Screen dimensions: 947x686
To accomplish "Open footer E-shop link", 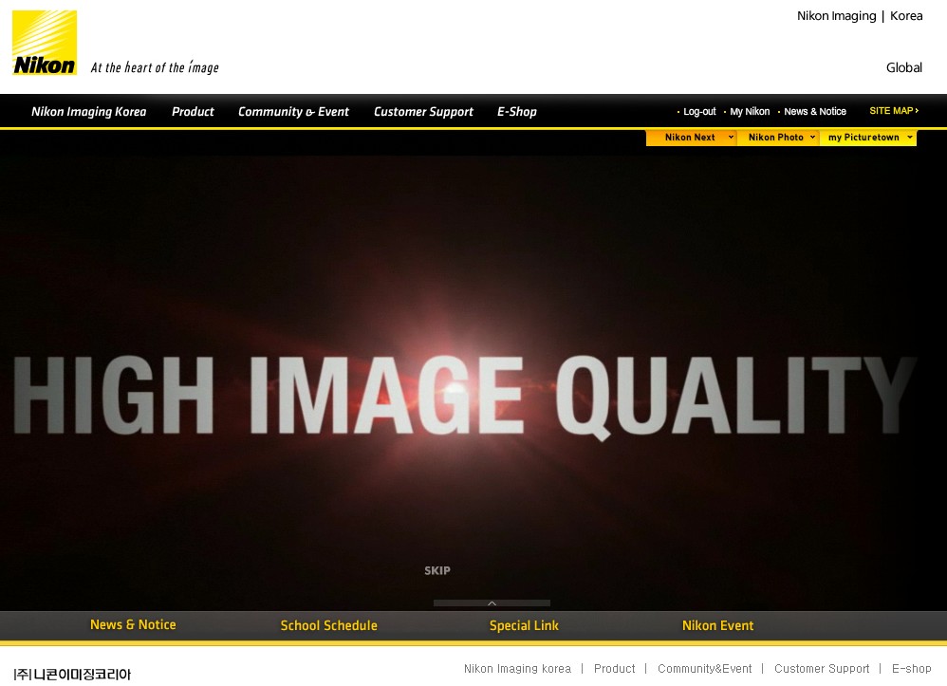I will point(911,669).
